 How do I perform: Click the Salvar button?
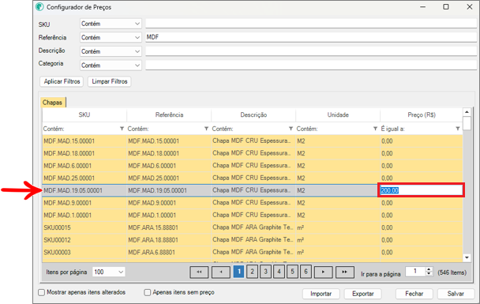coord(456,294)
